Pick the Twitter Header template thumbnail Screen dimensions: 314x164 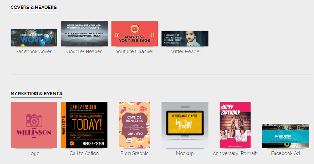pyautogui.click(x=185, y=39)
